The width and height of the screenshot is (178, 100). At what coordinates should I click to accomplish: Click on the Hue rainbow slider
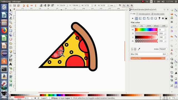(x=146, y=30)
